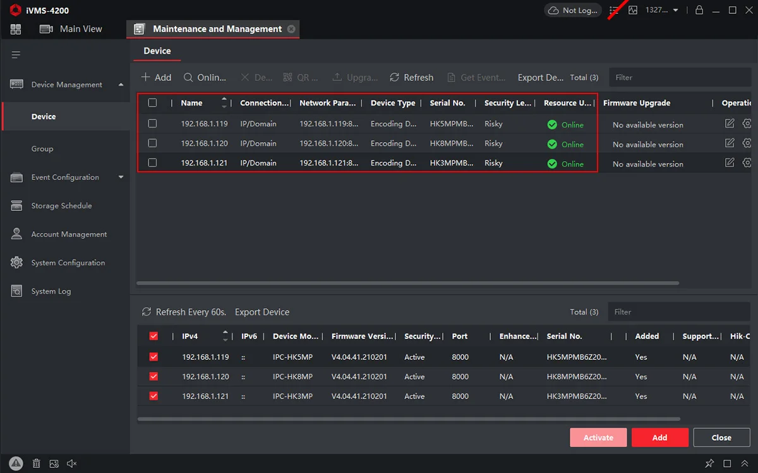Click the top device list Filter field
This screenshot has height=473, width=758.
click(680, 78)
